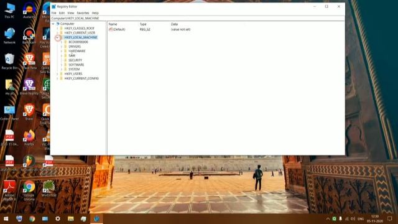Launch Brave Beta from the desktop
This screenshot has width=398, height=224.
(29, 62)
